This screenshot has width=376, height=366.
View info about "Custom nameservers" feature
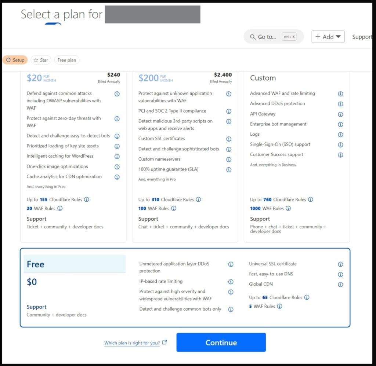coord(229,159)
